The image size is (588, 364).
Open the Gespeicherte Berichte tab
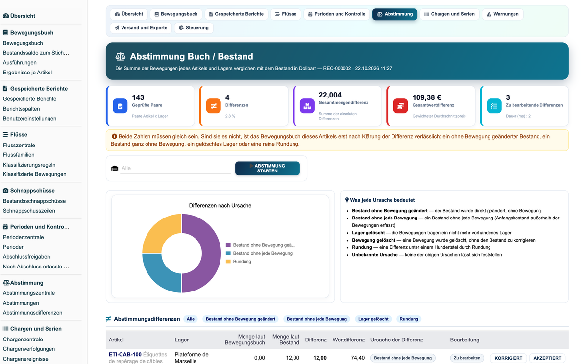[x=236, y=14]
